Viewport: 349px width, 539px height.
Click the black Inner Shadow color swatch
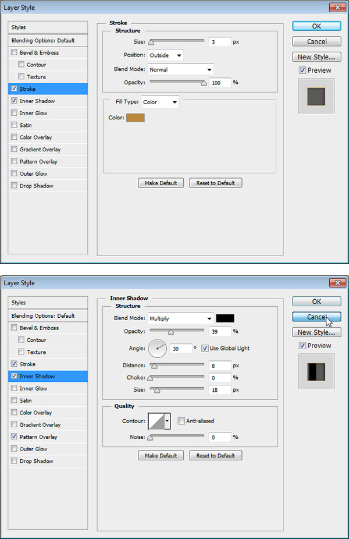pos(225,318)
